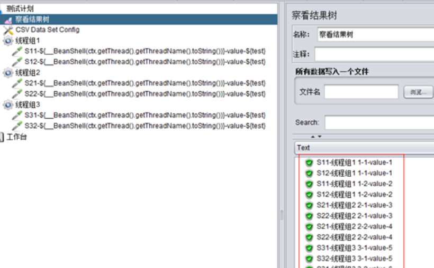
Task: Select the 察看结果树 listener node
Action: (x=32, y=20)
